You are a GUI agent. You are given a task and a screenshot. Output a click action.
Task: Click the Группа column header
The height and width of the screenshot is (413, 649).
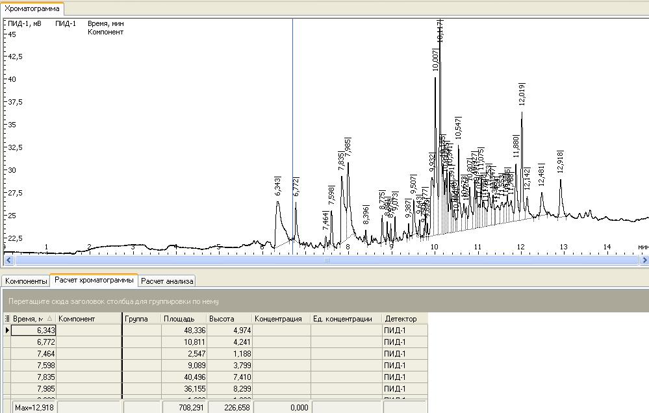pos(141,319)
